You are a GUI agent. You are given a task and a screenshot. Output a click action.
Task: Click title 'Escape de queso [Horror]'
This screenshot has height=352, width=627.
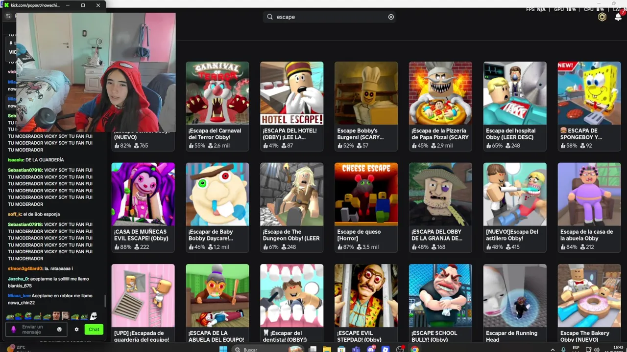pos(359,235)
